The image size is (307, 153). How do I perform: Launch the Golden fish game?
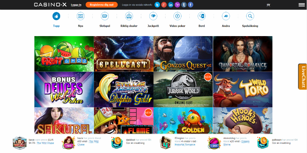pos(183,121)
